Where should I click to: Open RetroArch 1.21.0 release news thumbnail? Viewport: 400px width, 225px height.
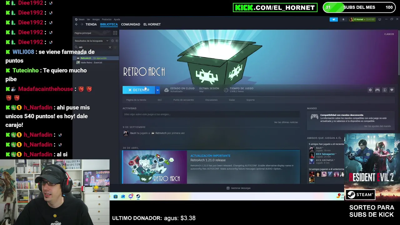point(154,167)
